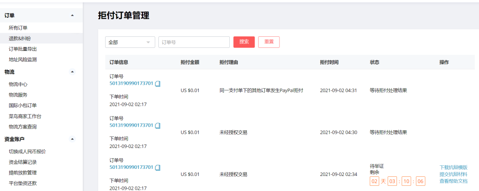The height and width of the screenshot is (191, 479).
Task: Collapse the 订单 sidebar section
Action: 72,16
